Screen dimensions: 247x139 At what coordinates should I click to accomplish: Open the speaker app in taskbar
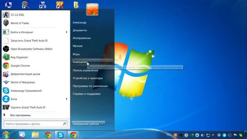click(22, 135)
